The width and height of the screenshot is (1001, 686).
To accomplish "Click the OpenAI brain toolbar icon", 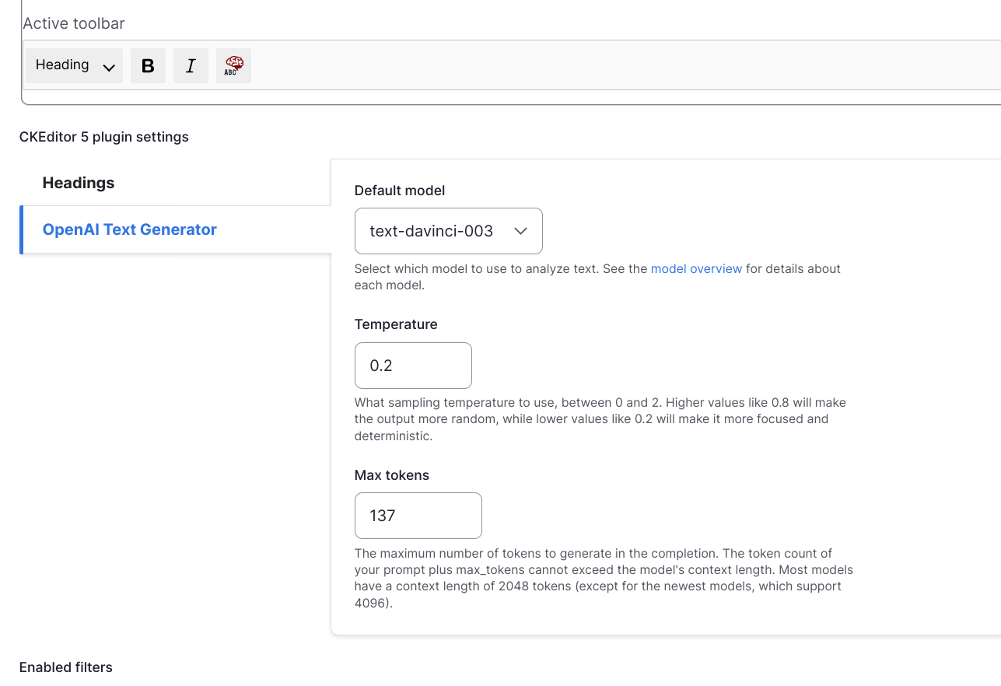I will (x=233, y=65).
